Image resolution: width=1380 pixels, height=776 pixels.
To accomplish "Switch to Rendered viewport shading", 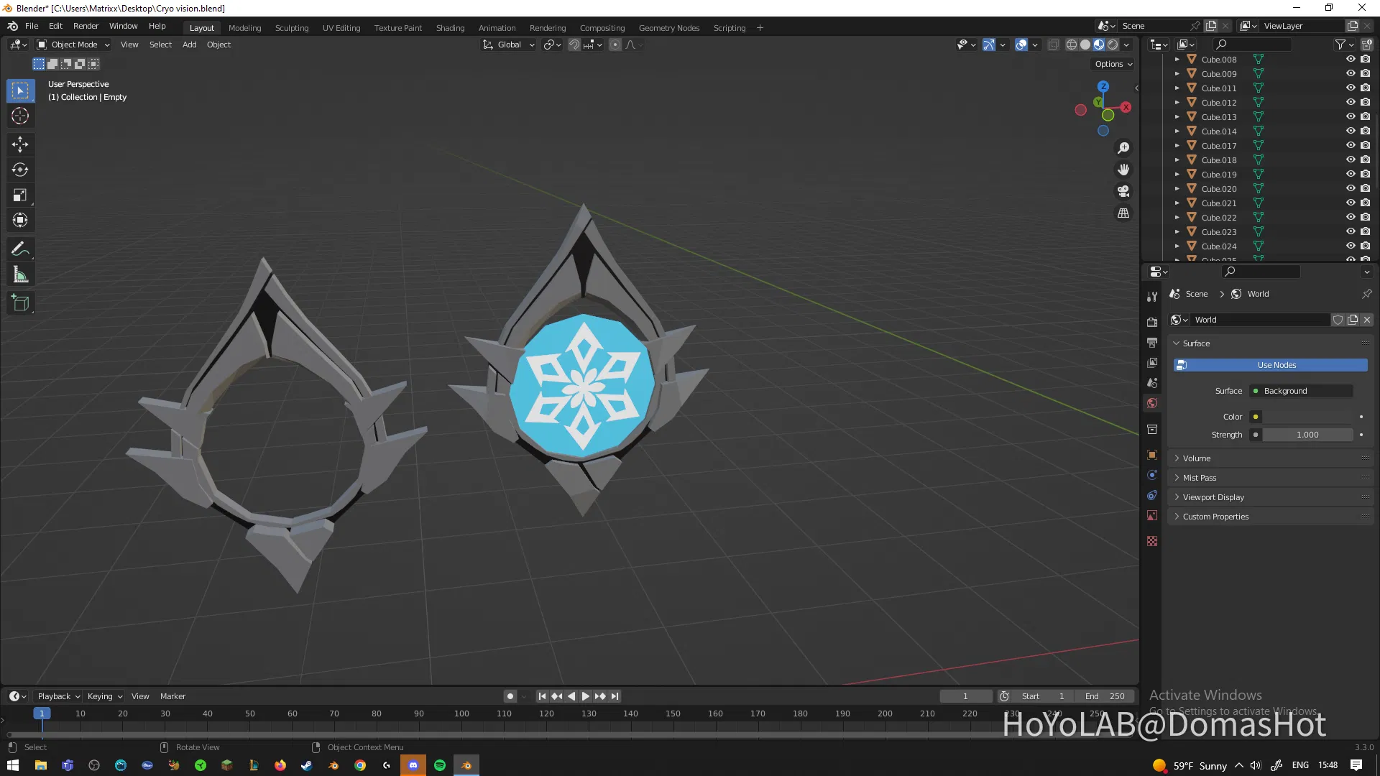I will (x=1113, y=45).
